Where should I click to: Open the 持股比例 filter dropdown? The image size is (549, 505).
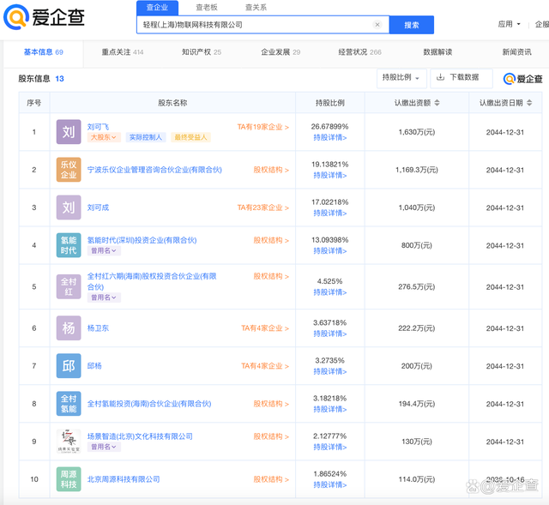tap(401, 78)
